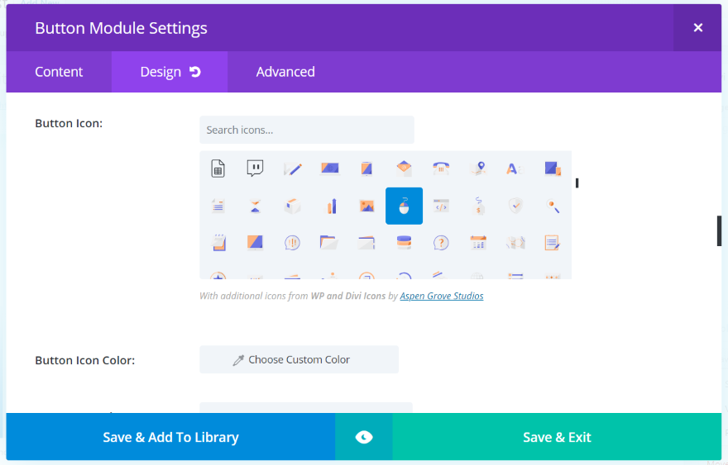The width and height of the screenshot is (728, 465).
Task: Select the calendar icon
Action: [478, 243]
